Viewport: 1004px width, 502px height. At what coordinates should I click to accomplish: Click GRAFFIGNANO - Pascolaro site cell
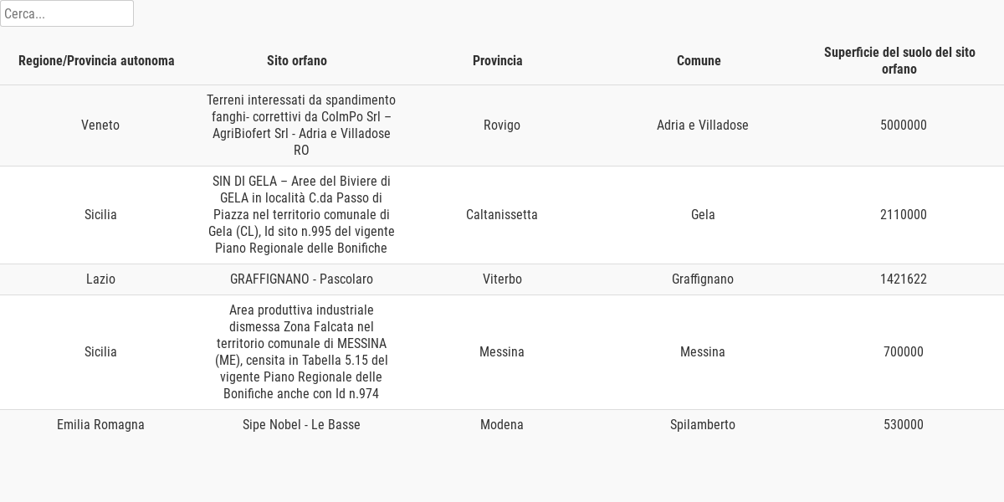point(301,279)
